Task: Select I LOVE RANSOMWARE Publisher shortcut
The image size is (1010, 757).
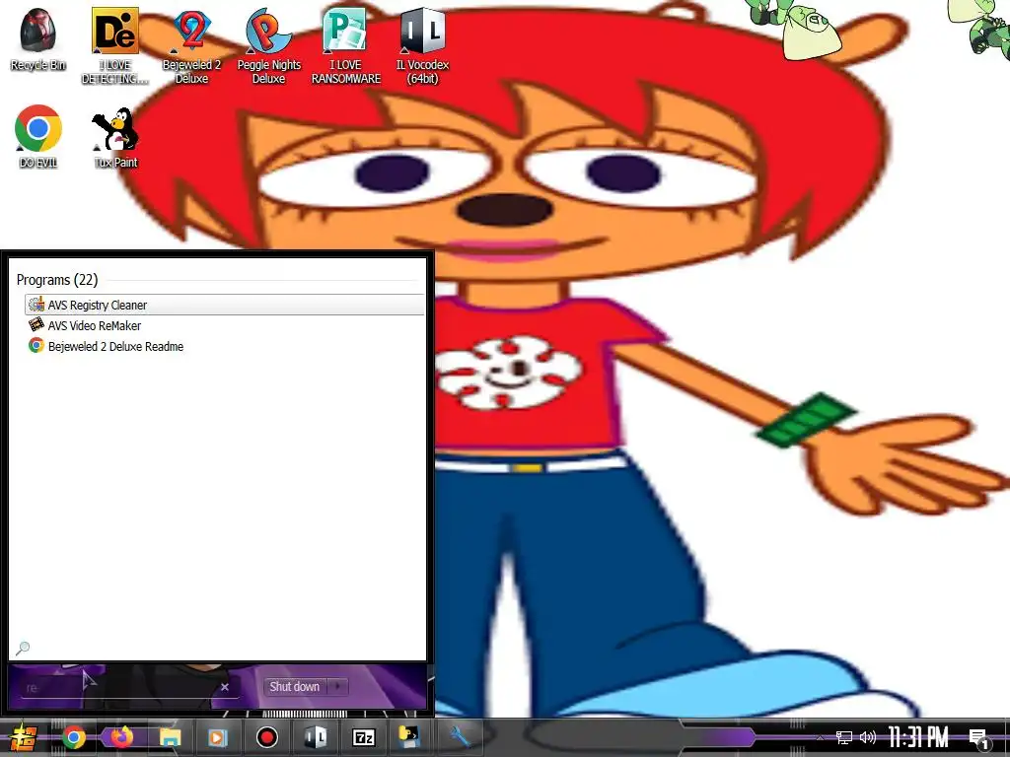Action: pos(346,46)
